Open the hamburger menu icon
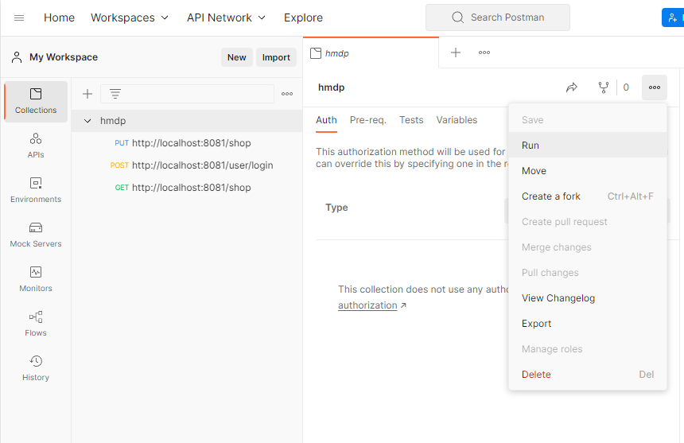This screenshot has width=684, height=443. 19,17
